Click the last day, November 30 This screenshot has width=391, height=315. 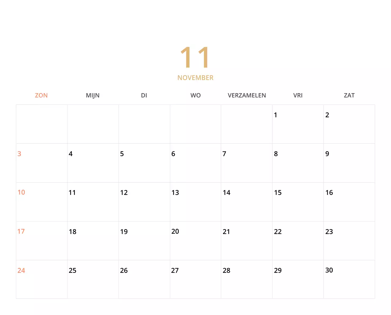click(x=329, y=270)
